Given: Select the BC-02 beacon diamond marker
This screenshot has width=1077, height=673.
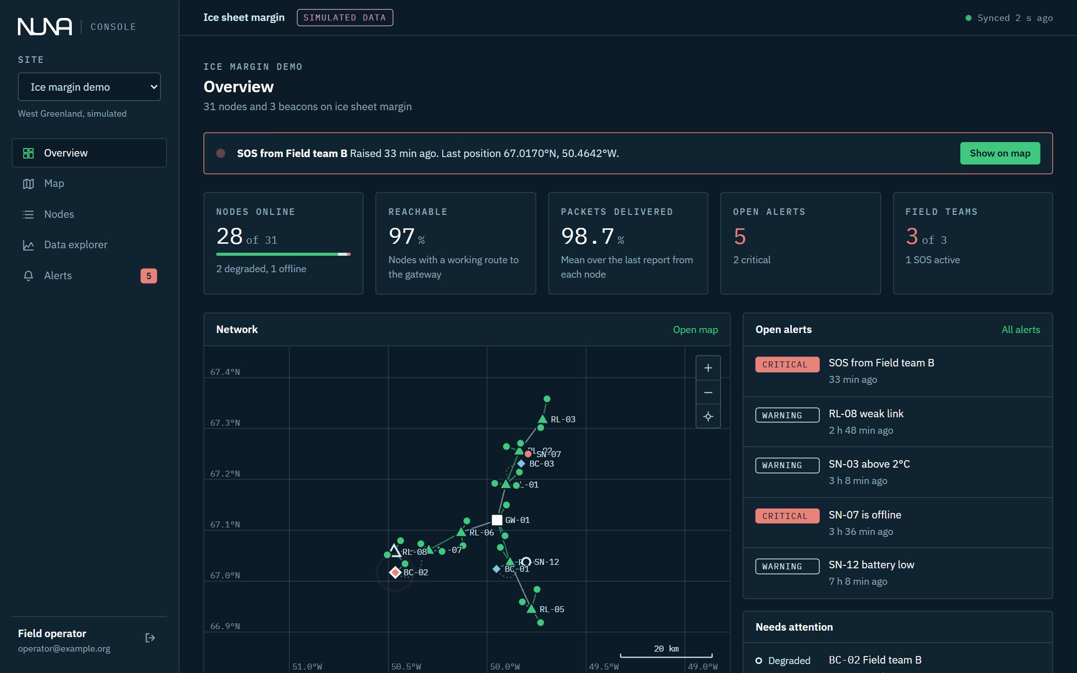Looking at the screenshot, I should [395, 572].
